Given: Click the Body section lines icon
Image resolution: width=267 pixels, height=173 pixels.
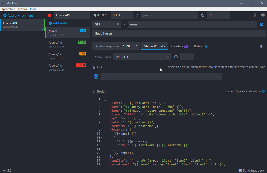Looking at the screenshot, I should 94,92.
